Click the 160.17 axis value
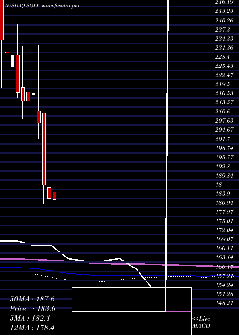Image resolution: width=239 pixels, height=335 pixels. 224,267
